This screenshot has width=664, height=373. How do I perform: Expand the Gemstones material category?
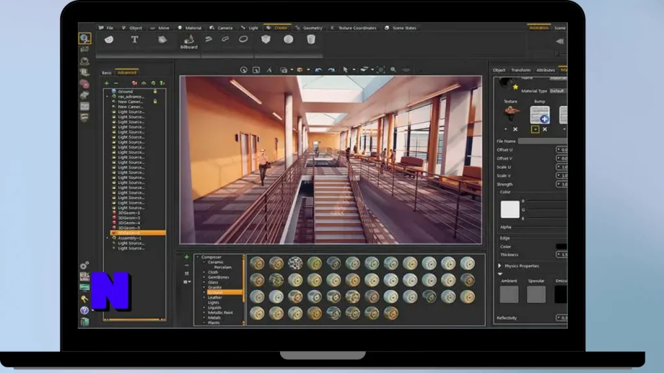[x=204, y=277]
